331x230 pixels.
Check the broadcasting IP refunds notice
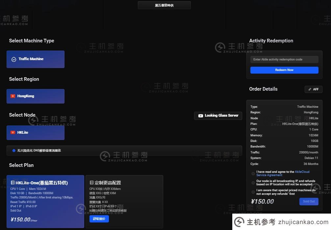point(253,183)
